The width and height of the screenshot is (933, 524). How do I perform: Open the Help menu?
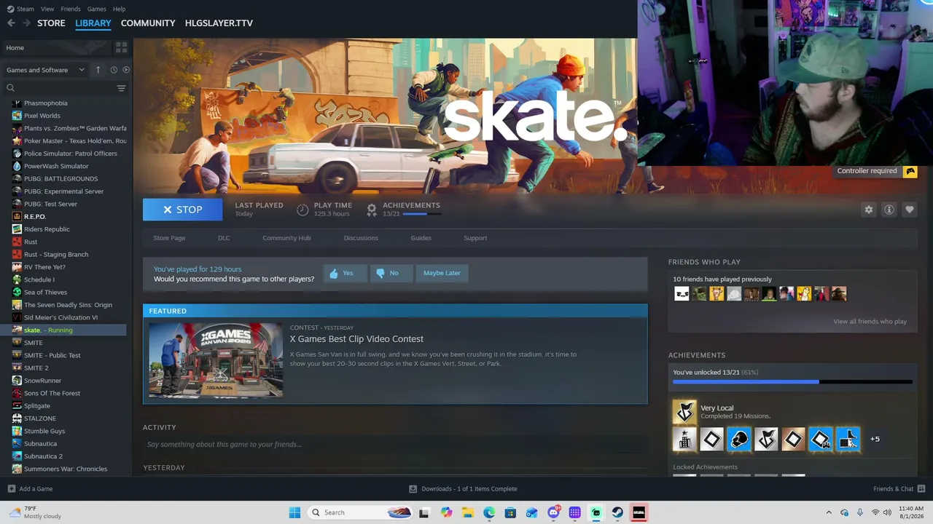tap(120, 9)
